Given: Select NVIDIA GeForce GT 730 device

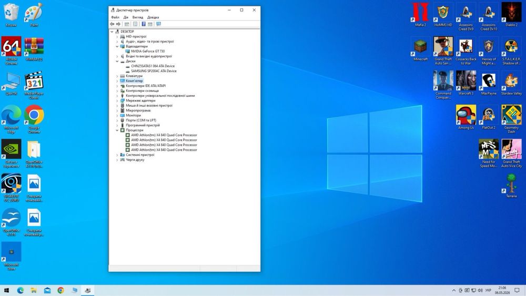Looking at the screenshot, I should coord(148,52).
